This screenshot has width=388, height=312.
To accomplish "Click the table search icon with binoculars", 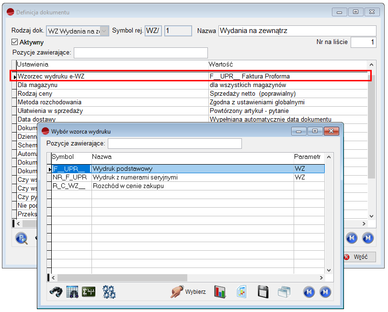I will click(72, 291).
